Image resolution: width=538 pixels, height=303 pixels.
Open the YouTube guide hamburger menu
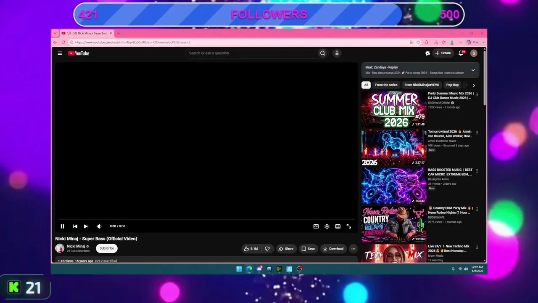(x=60, y=53)
